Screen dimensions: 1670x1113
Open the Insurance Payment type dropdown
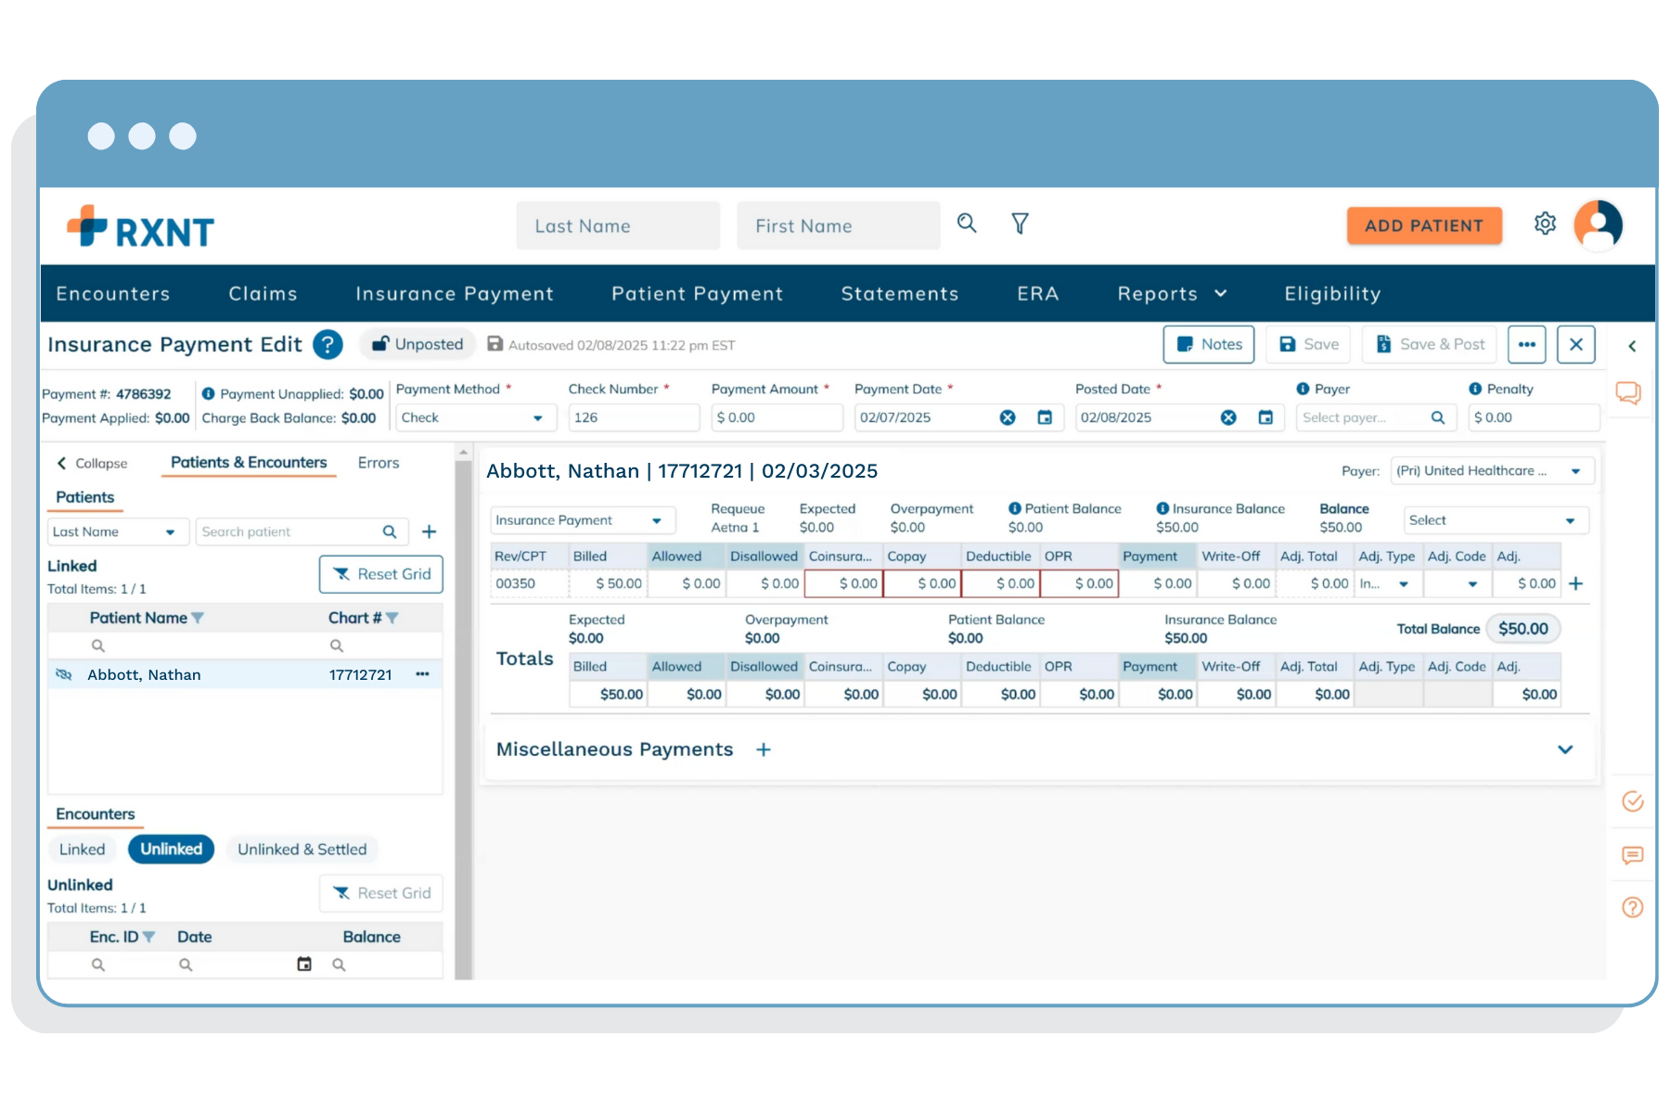[583, 520]
